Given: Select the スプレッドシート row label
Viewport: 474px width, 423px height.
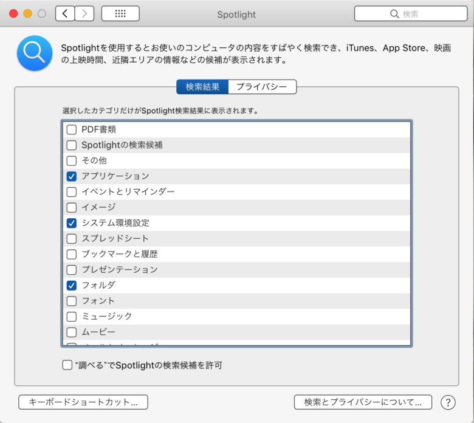Looking at the screenshot, I should click(x=115, y=239).
